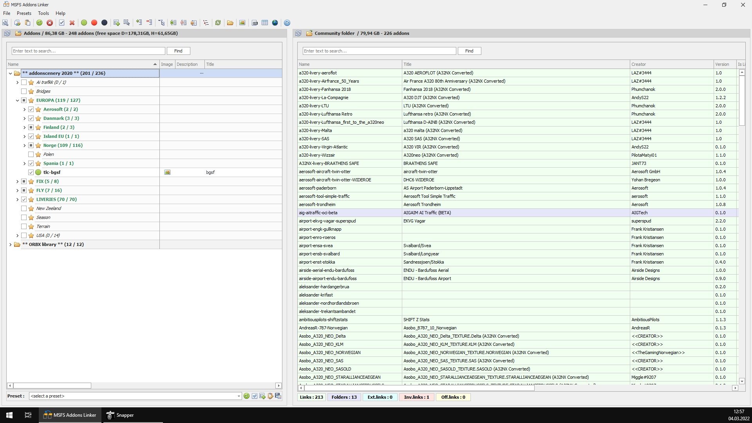Click the expand tree (green plus) icon
The width and height of the screenshot is (752, 423).
[139, 22]
